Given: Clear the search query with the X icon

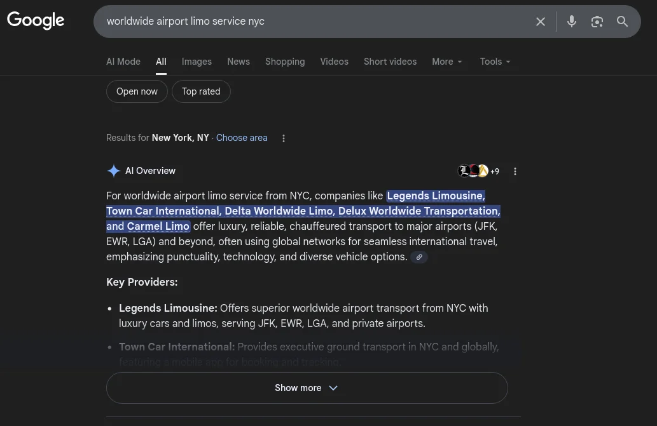Looking at the screenshot, I should [x=540, y=21].
